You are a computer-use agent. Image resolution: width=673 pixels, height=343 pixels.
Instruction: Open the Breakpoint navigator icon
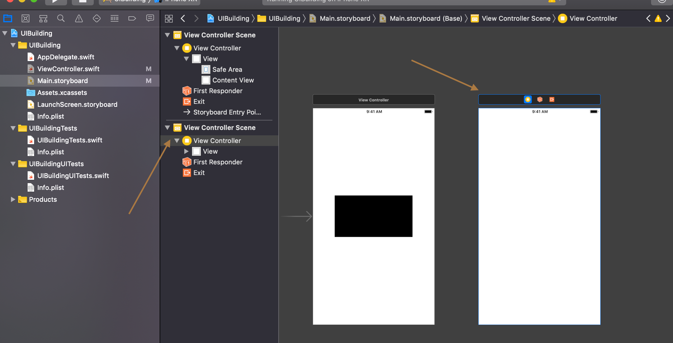[x=132, y=19]
